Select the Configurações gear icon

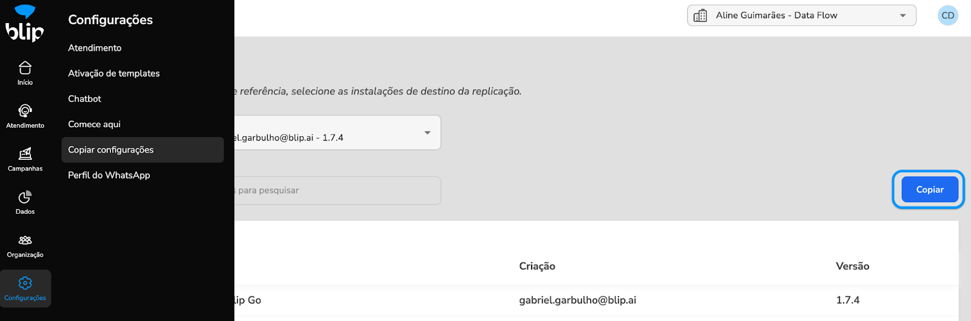[25, 283]
